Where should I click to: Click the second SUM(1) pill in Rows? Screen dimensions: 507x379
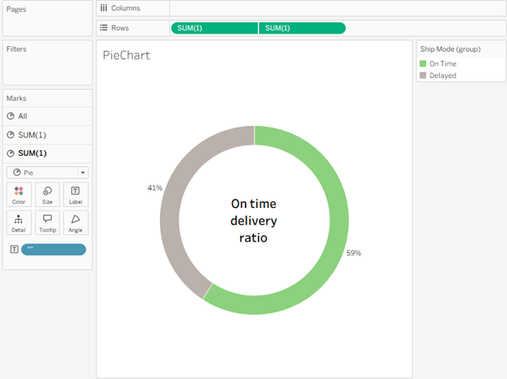coord(302,28)
